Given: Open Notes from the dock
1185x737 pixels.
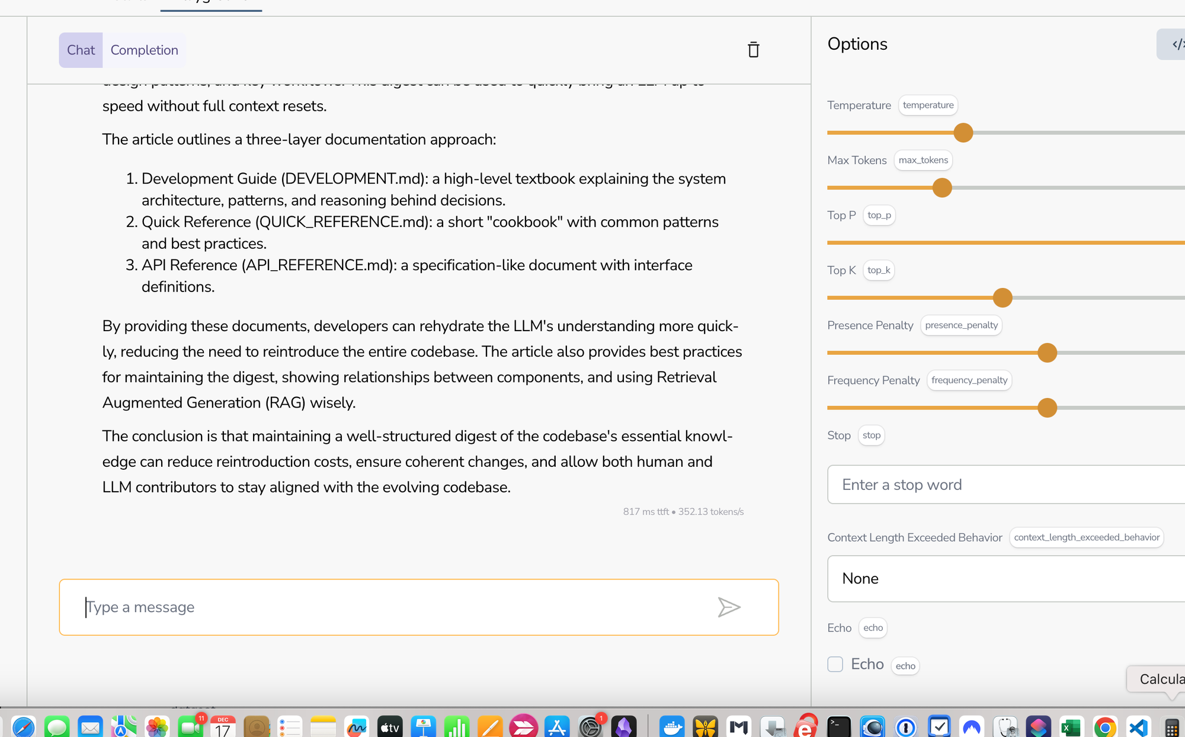Looking at the screenshot, I should (x=323, y=726).
